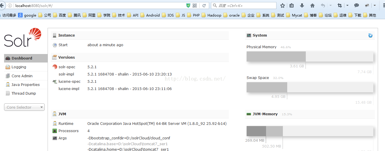
Task: Open the PHP bookmarks folder
Action: [193, 15]
